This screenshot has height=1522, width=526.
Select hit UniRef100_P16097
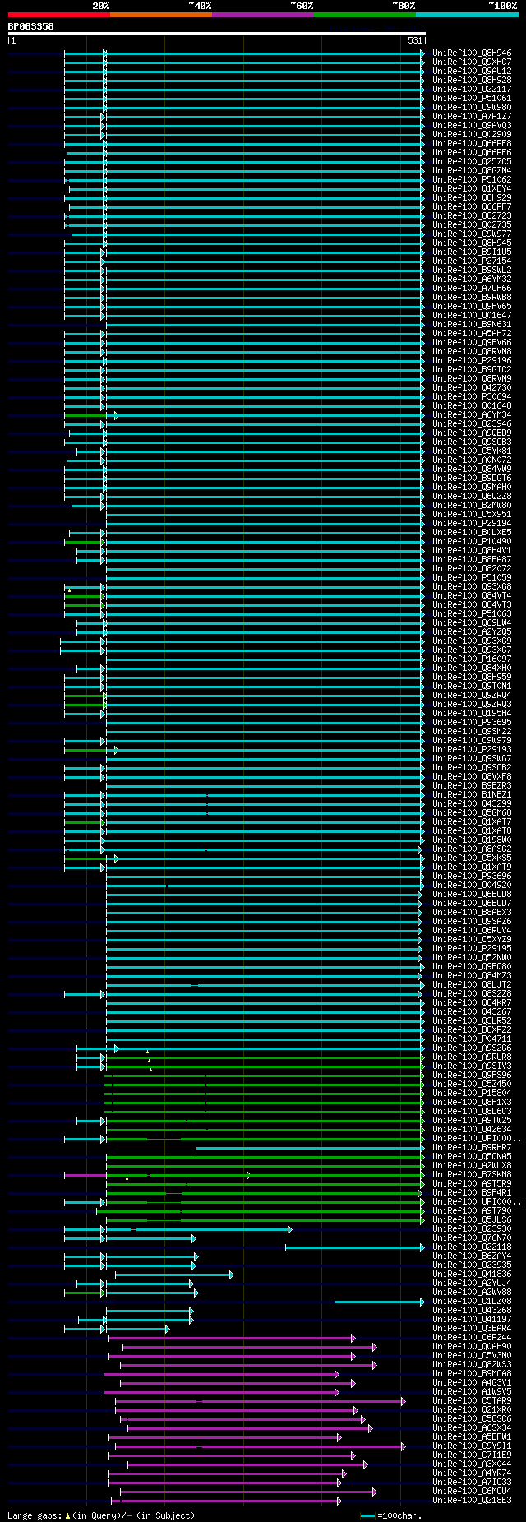472,659
